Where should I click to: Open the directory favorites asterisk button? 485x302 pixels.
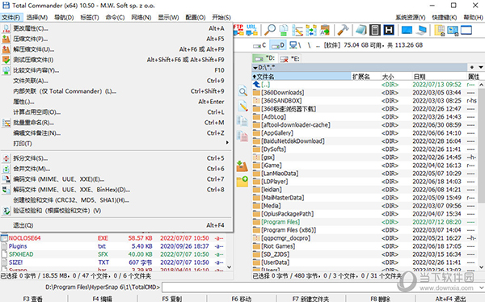tap(472, 67)
